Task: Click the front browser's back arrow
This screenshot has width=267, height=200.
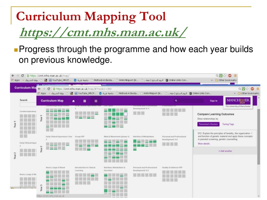Action: (x=39, y=89)
